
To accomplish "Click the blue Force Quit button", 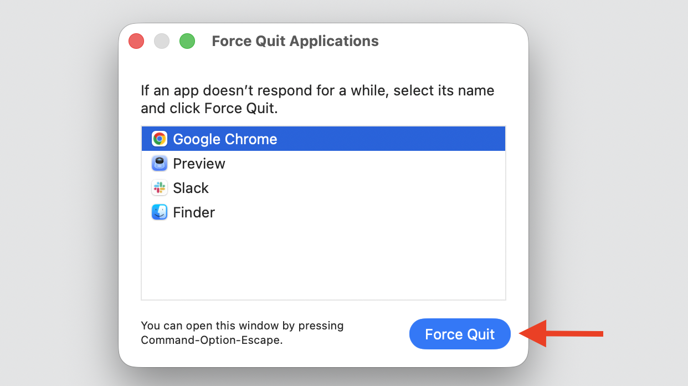I will [460, 334].
